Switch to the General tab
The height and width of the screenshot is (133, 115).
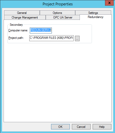(x=22, y=13)
